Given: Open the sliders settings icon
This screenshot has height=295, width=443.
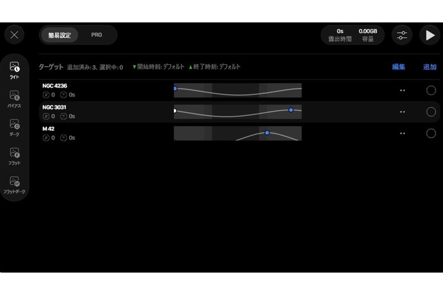Looking at the screenshot, I should point(402,35).
